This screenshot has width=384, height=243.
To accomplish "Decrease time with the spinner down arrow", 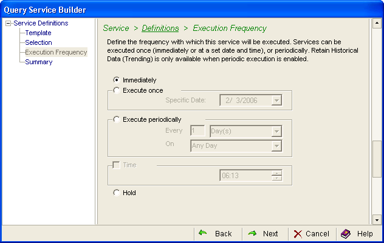I will [276, 178].
